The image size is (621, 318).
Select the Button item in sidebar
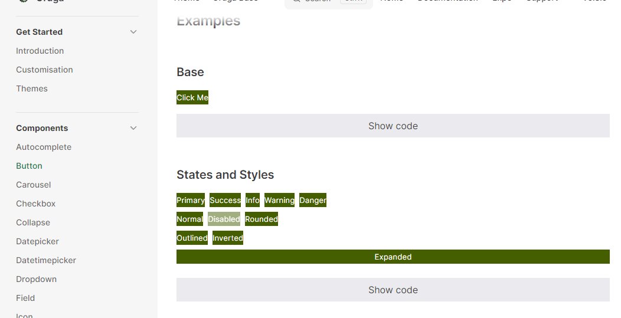point(29,166)
